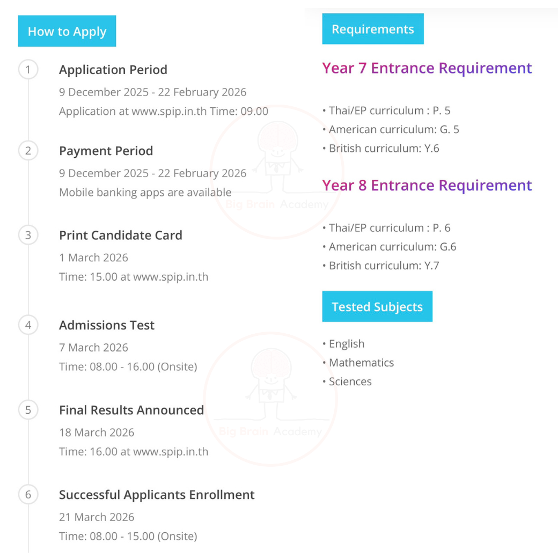This screenshot has height=558, width=558.
Task: Click Final Results Announced heading
Action: point(131,410)
